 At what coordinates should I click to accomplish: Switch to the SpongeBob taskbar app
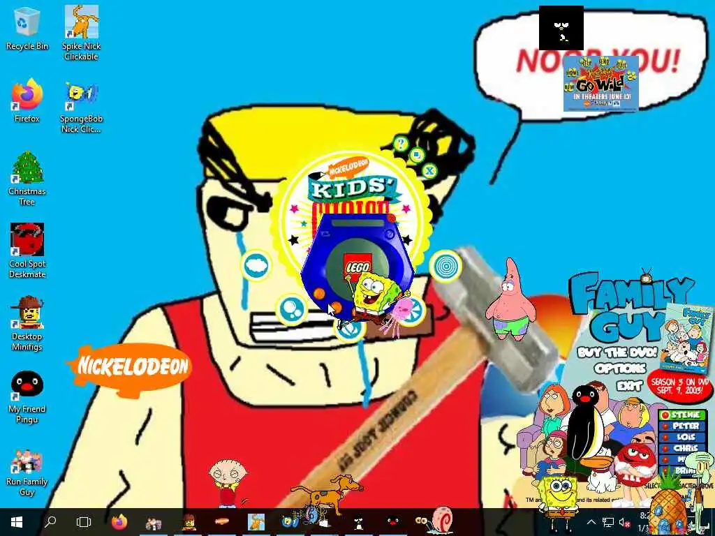coord(290,522)
